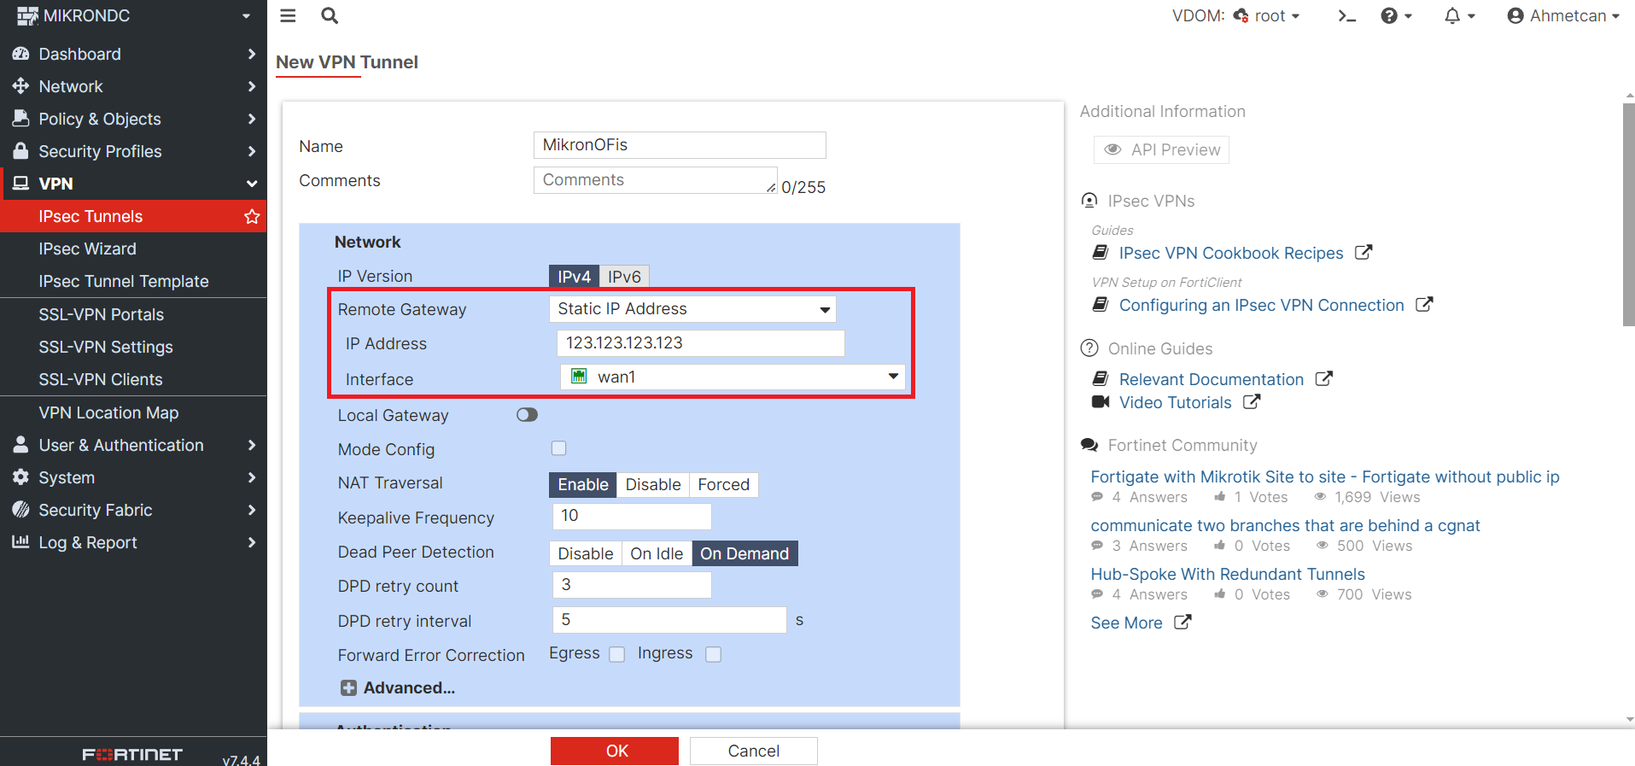Check the Egress forward error correction box
This screenshot has width=1635, height=766.
coord(616,654)
